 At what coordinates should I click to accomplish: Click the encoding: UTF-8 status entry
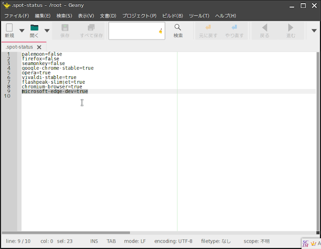pyautogui.click(x=173, y=241)
